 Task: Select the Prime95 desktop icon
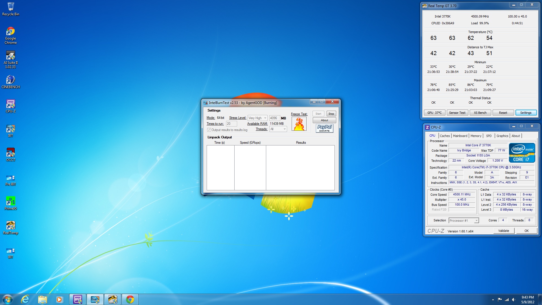click(11, 203)
